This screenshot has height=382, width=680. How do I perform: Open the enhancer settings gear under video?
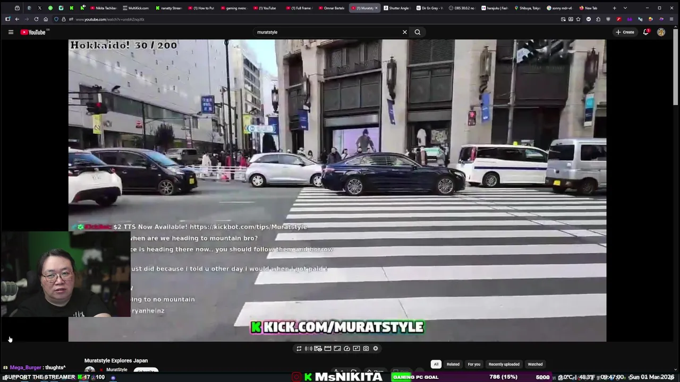[376, 349]
